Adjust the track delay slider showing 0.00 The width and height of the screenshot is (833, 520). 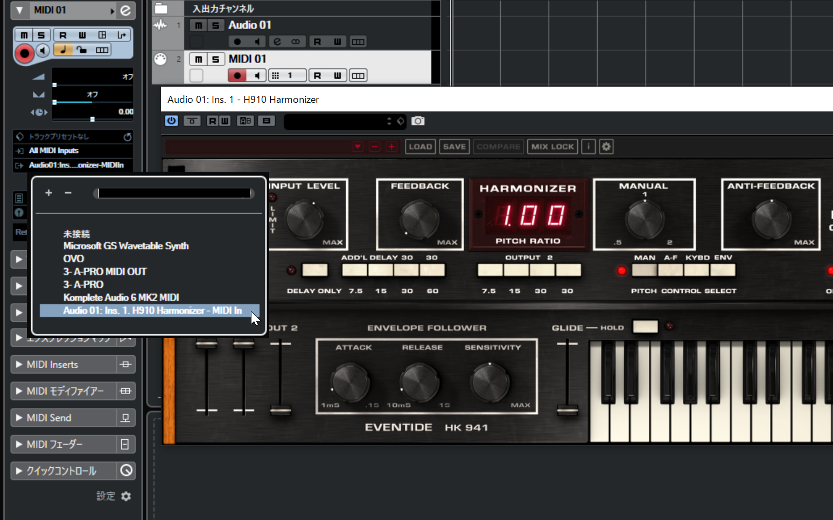click(93, 119)
